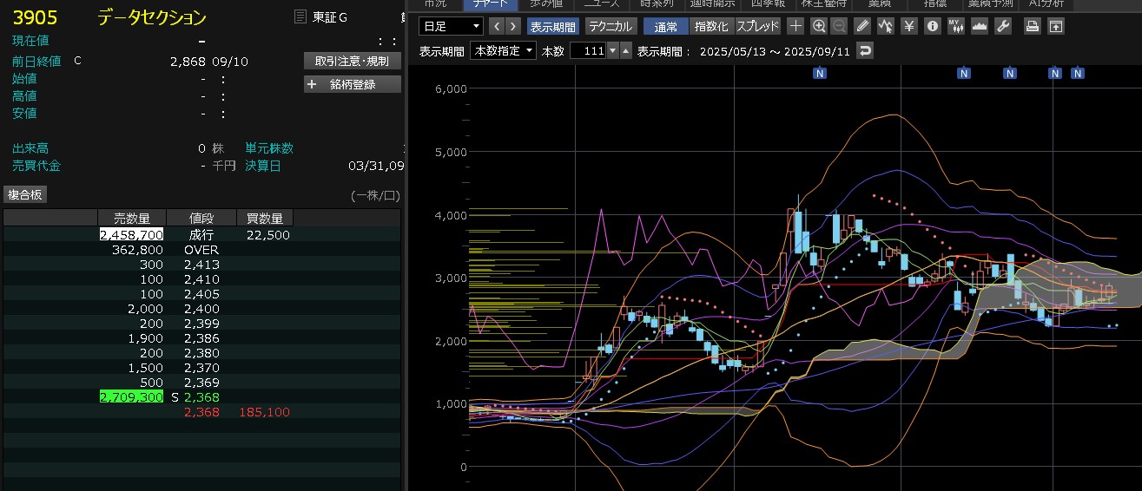Image resolution: width=1142 pixels, height=491 pixels.
Task: Open the document icon beside 東証G
Action: [300, 16]
